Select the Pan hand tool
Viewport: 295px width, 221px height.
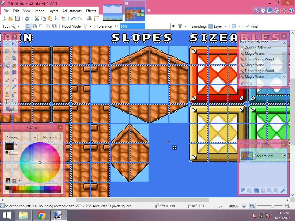(x=14, y=66)
